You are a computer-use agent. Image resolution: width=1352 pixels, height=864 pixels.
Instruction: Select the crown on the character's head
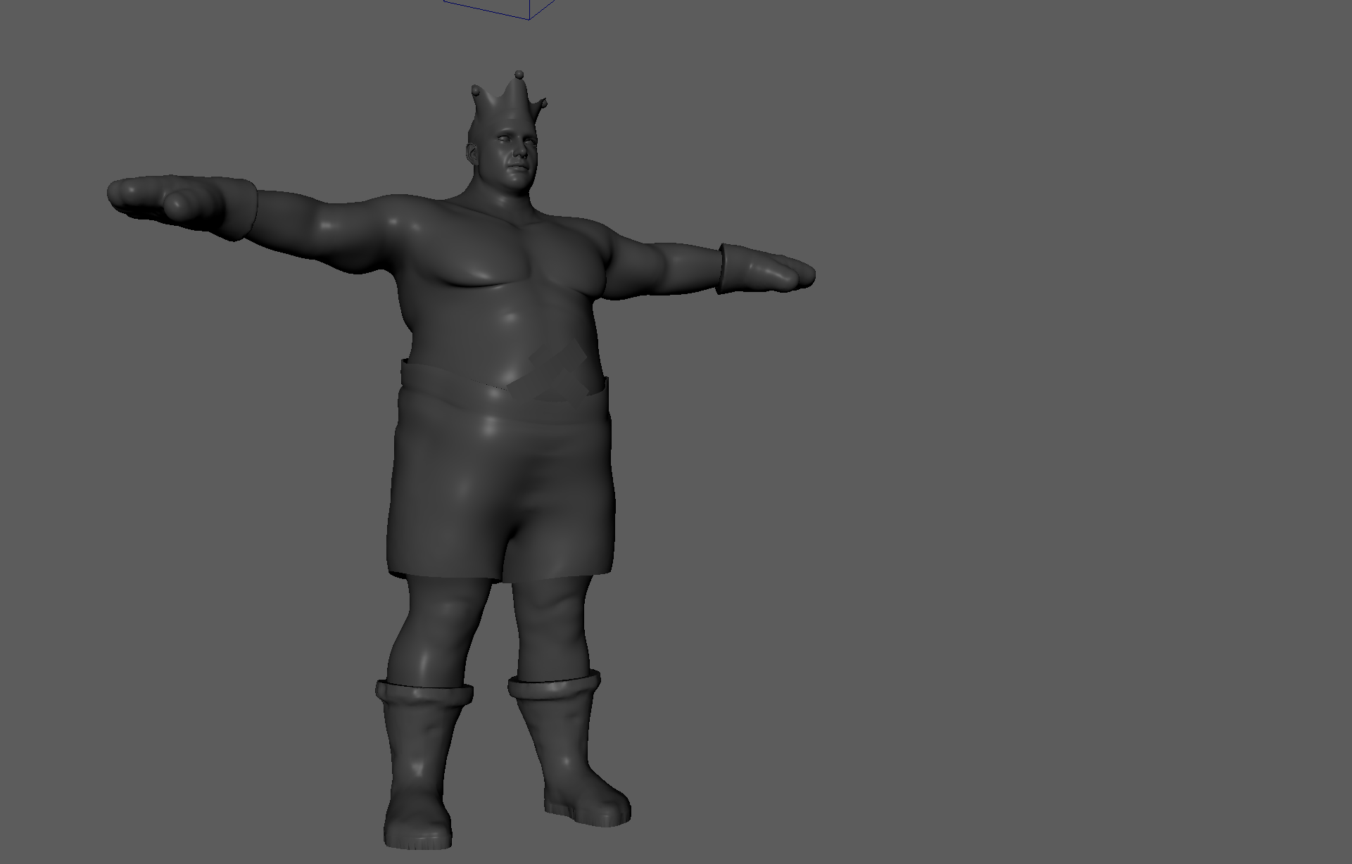tap(509, 103)
